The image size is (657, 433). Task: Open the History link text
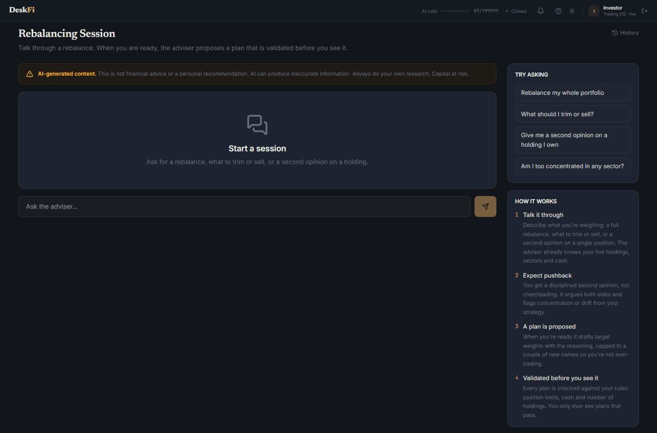629,33
